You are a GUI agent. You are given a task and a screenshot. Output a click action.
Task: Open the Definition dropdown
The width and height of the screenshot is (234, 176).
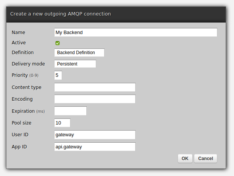[x=79, y=53]
